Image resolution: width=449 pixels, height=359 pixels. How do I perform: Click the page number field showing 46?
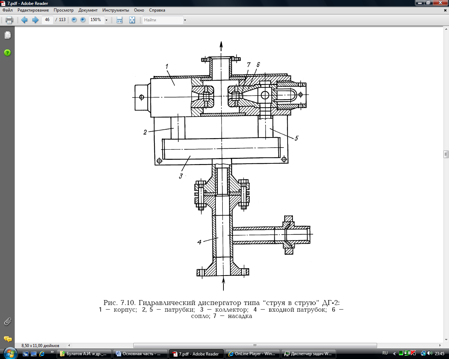pos(47,20)
